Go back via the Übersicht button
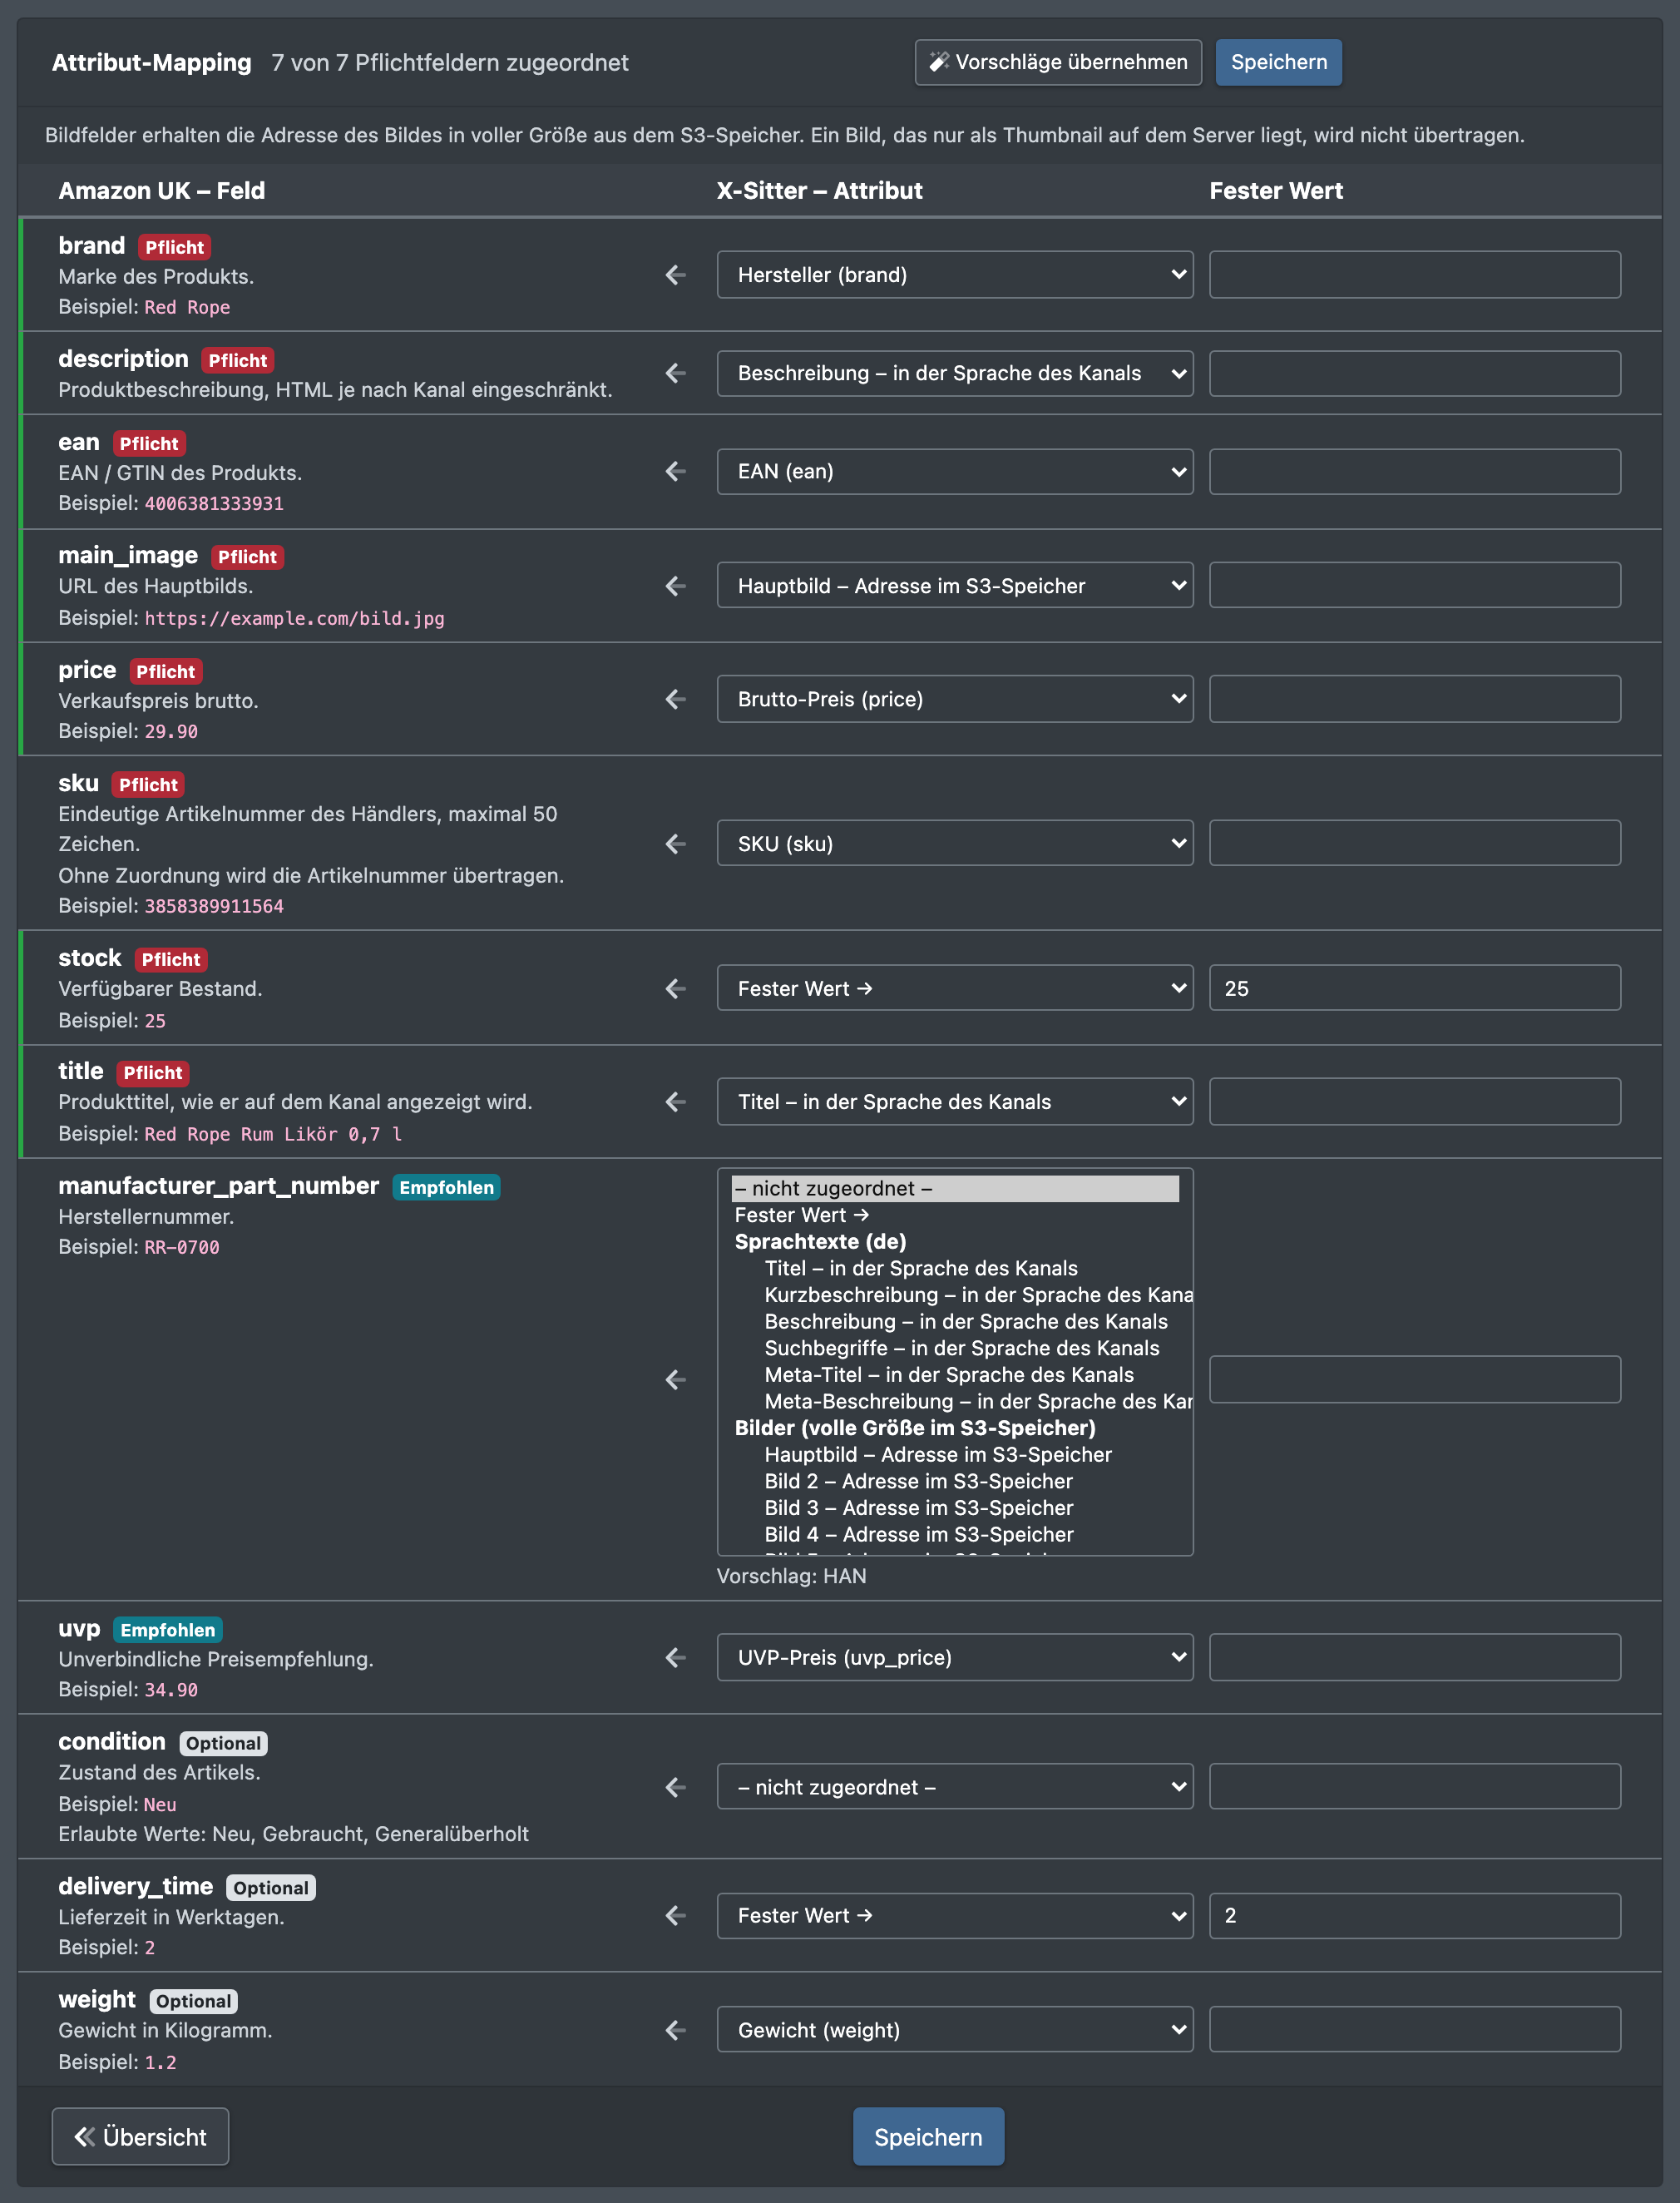 click(x=140, y=2137)
